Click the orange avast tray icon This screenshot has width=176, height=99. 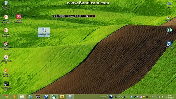click(x=144, y=97)
